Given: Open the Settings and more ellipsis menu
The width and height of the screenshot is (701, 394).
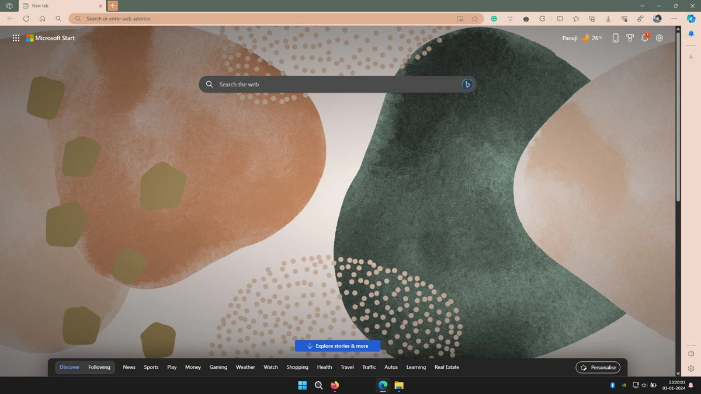Looking at the screenshot, I should pyautogui.click(x=674, y=19).
